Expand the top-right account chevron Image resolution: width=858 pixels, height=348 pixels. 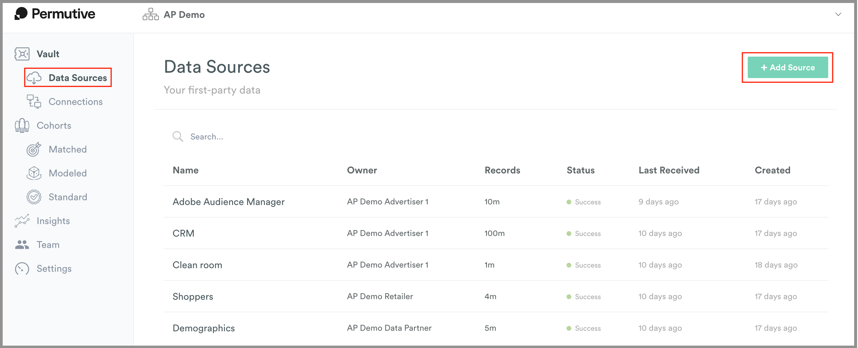[838, 14]
